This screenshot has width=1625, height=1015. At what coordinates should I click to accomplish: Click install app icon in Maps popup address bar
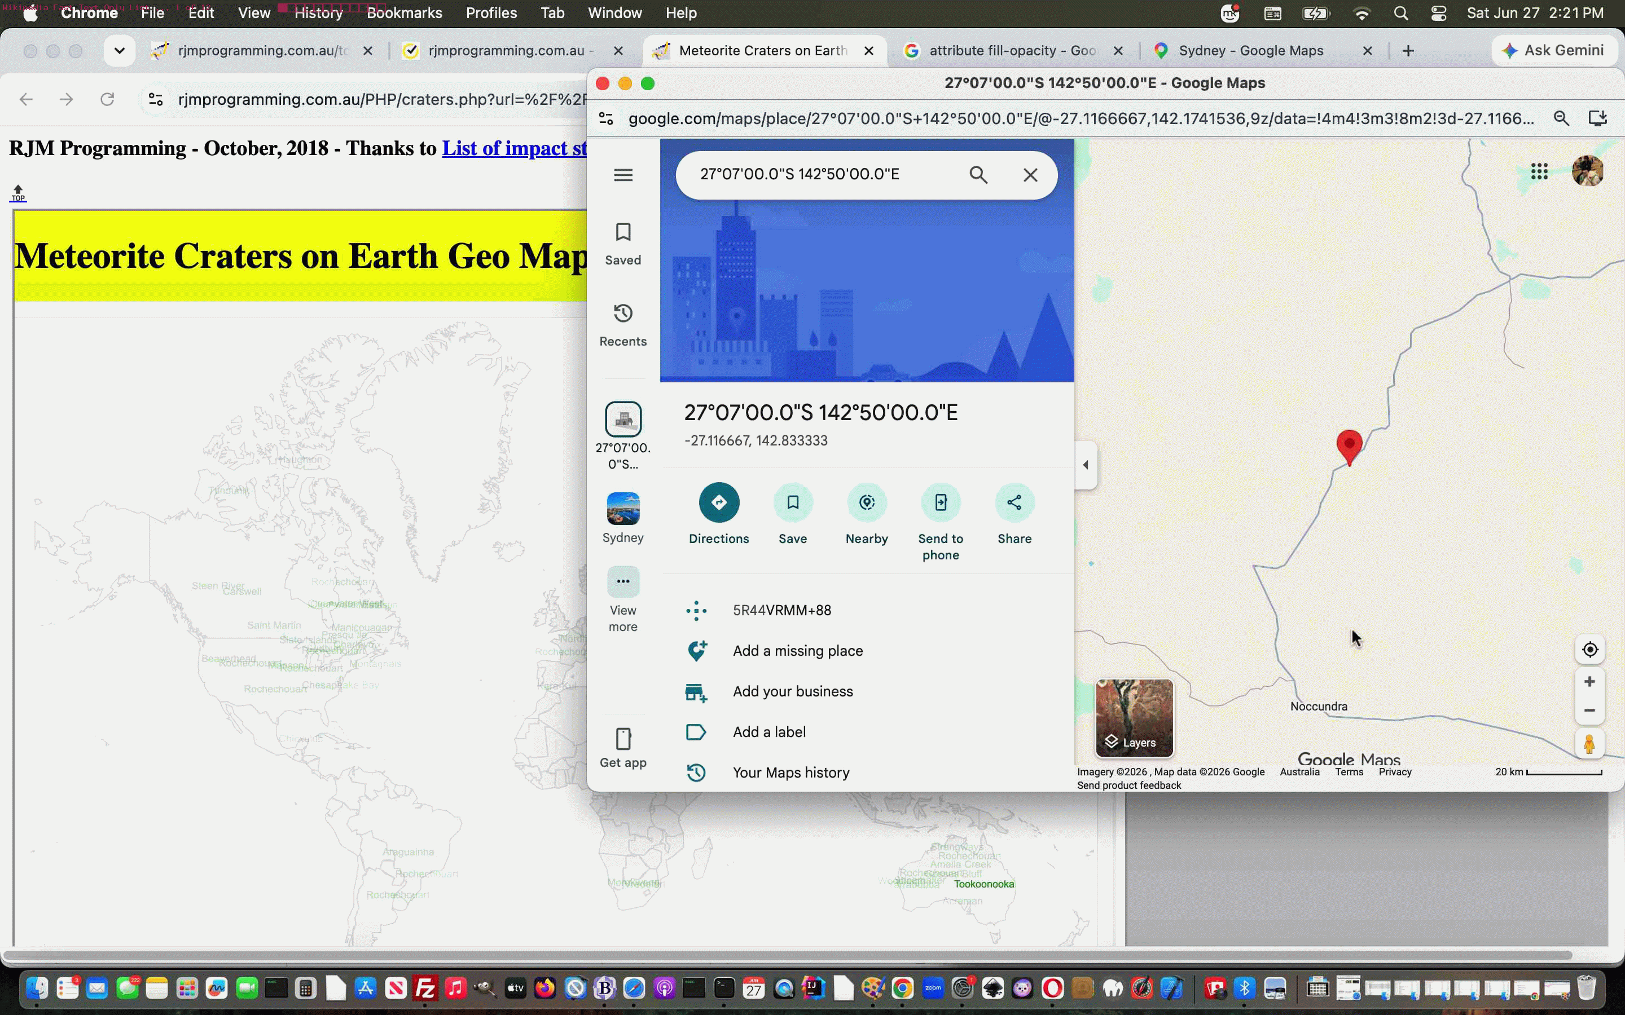pos(1597,119)
